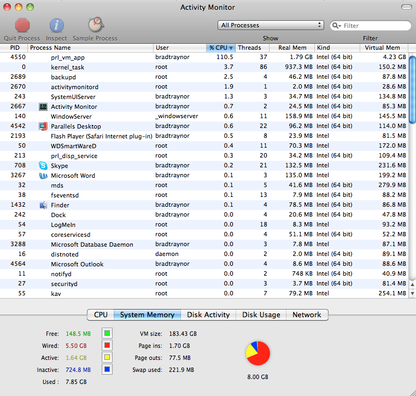Select the LogMeIn process row
416x396 pixels.
[x=204, y=225]
